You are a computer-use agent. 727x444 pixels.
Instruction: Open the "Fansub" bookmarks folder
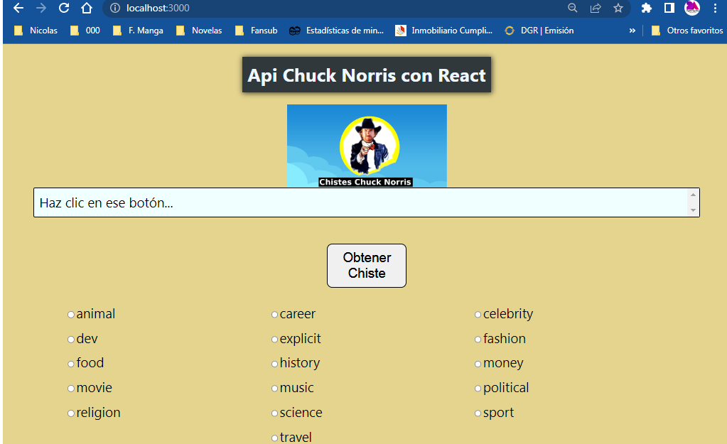256,30
